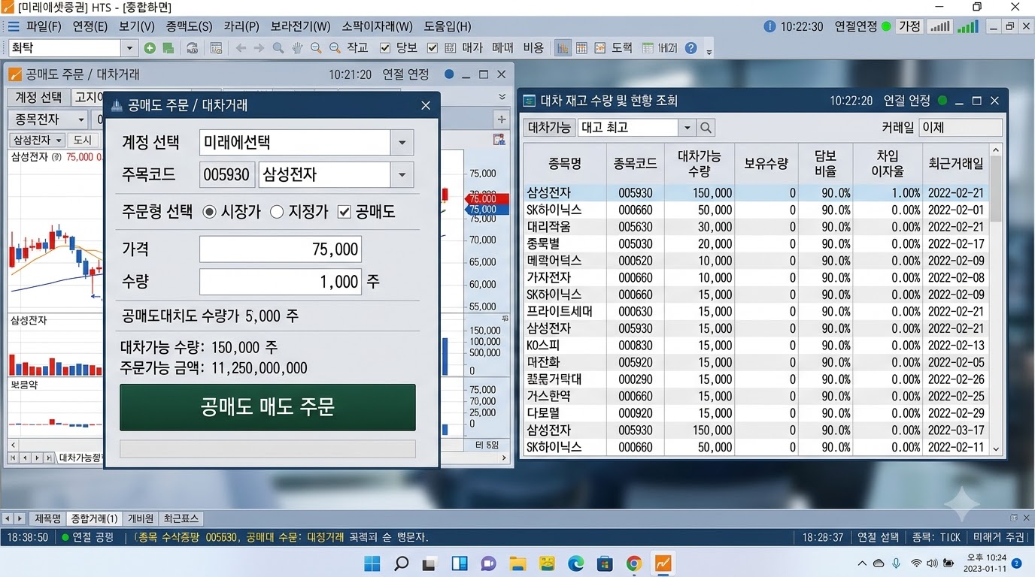Screen dimensions: 1035x577
Task: Click the grid table view toolbar icon
Action: 581,48
